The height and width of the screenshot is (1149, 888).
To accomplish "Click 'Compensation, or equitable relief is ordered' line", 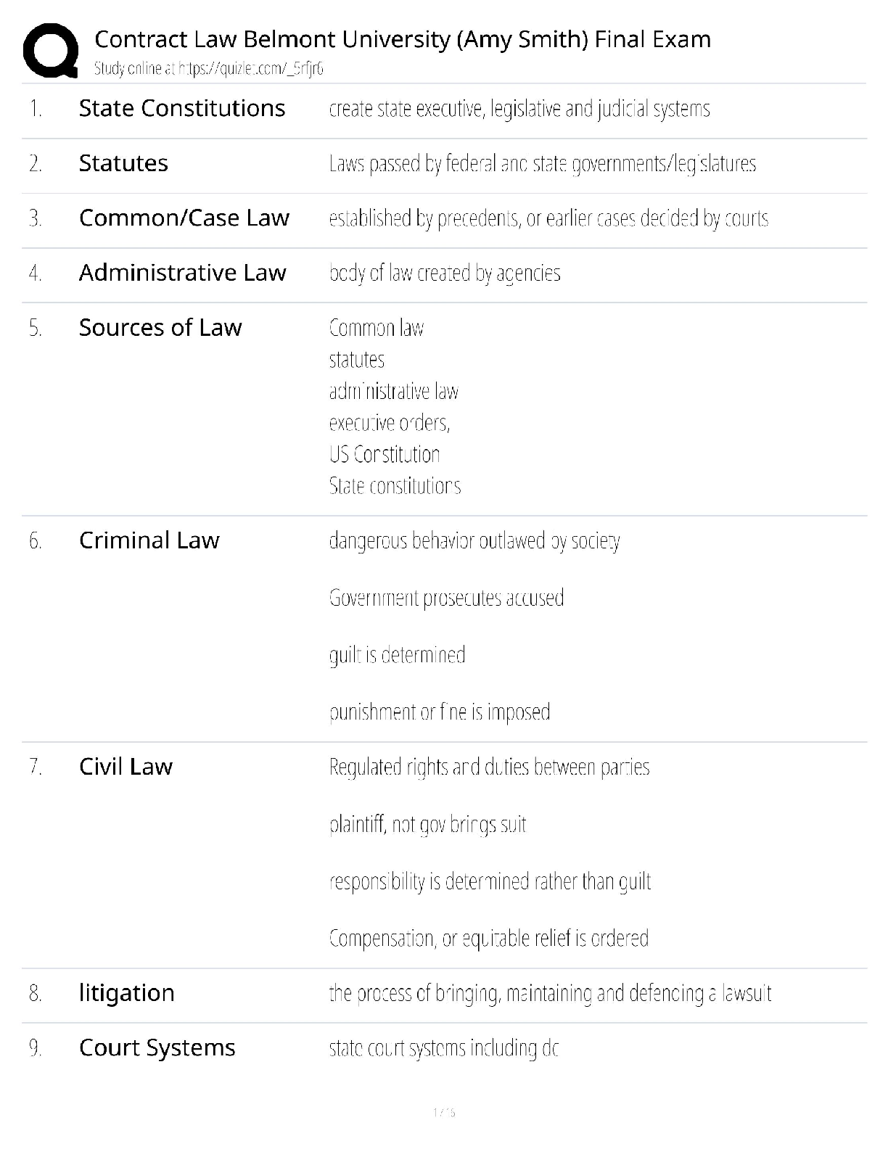I will point(488,939).
